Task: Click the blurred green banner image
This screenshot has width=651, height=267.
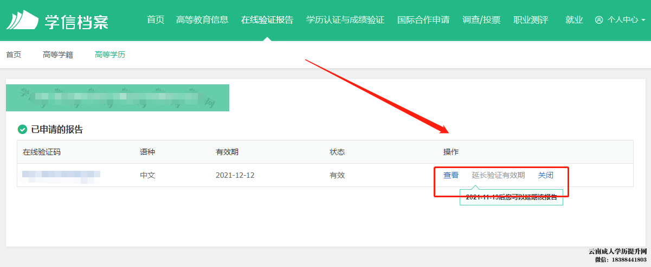Action: pyautogui.click(x=118, y=98)
